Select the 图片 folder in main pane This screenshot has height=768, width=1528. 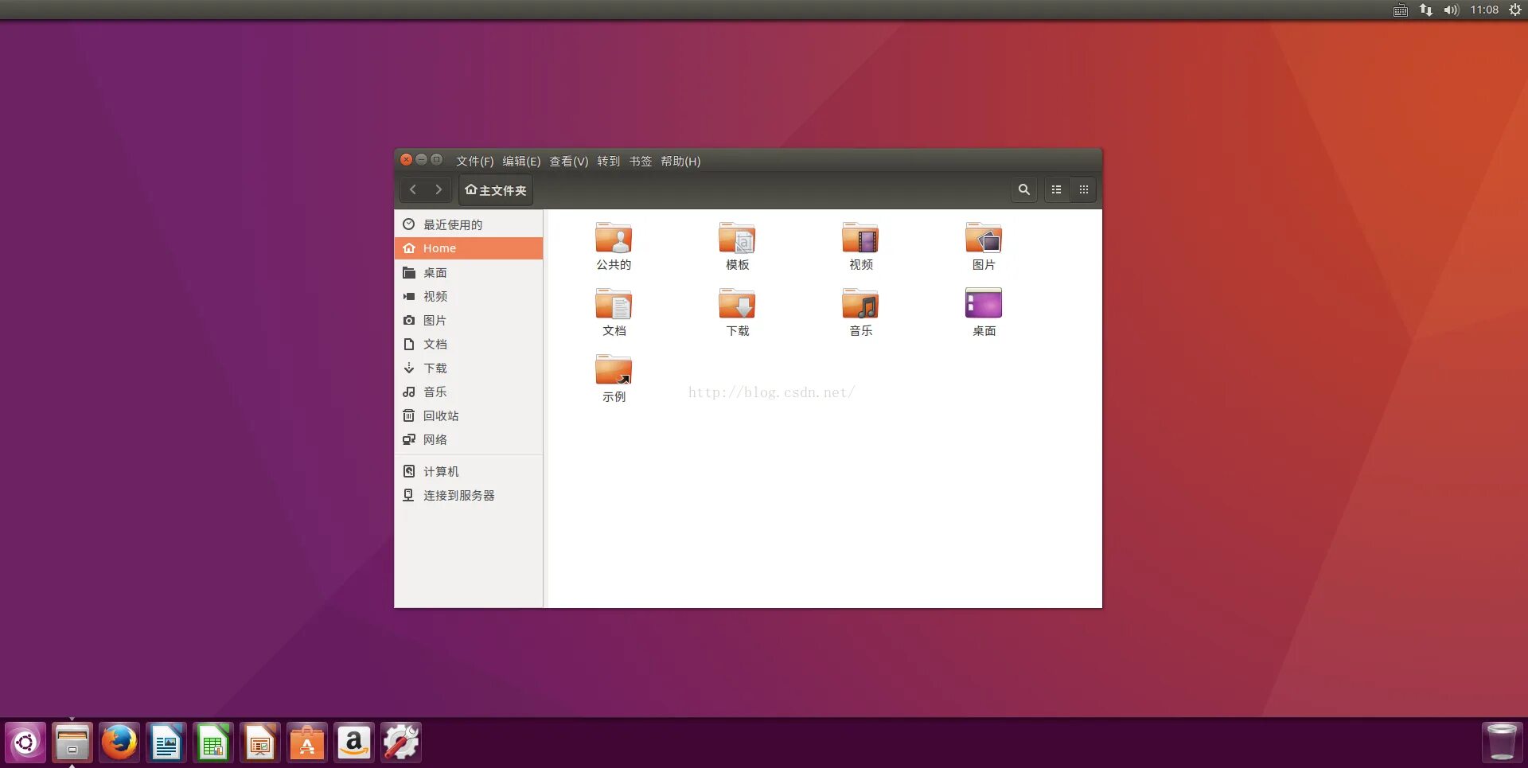[x=984, y=238]
